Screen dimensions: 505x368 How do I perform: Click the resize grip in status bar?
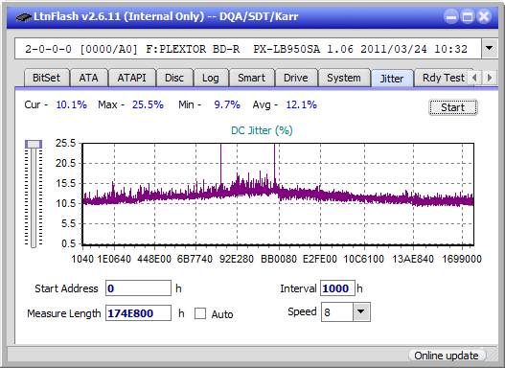coord(493,356)
